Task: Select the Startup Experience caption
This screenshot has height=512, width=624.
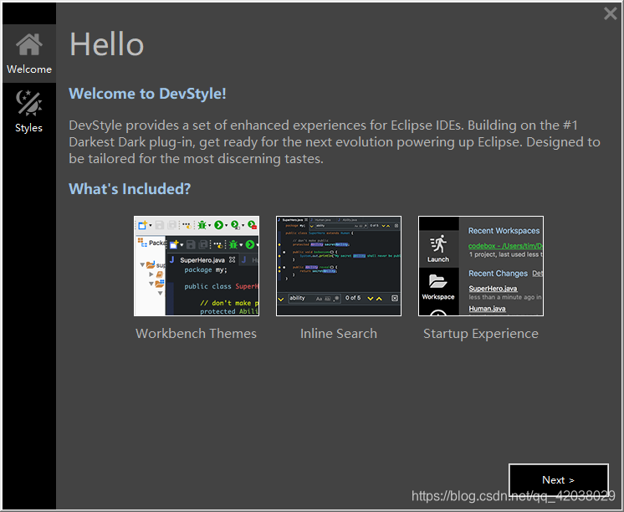Action: tap(481, 334)
